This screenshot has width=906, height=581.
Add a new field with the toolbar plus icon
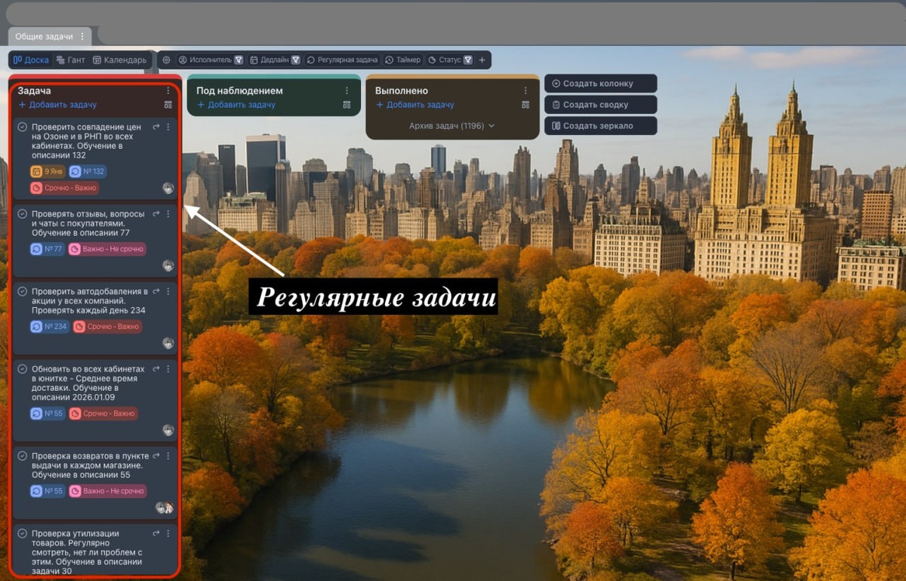click(x=482, y=60)
